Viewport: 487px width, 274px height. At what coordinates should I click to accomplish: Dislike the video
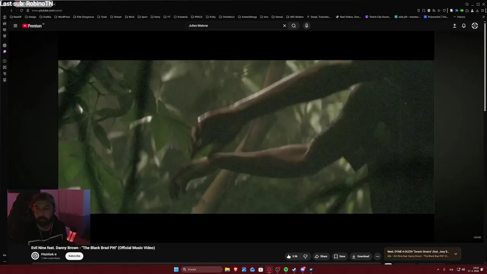(305, 256)
